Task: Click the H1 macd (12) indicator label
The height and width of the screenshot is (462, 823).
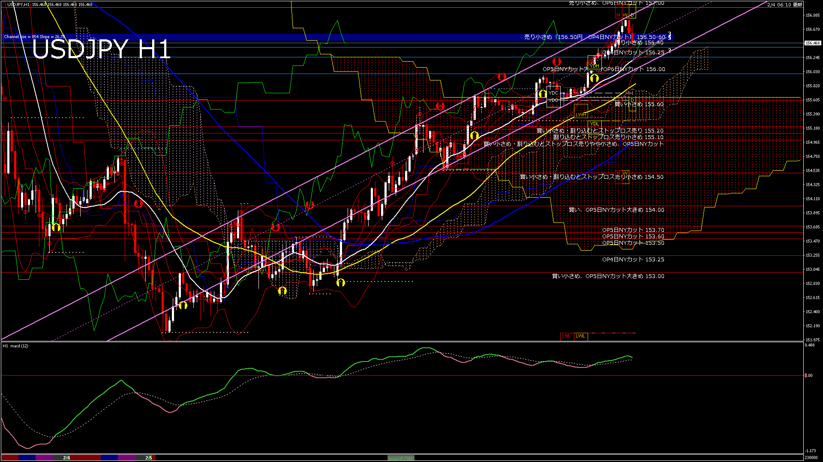Action: click(x=15, y=346)
